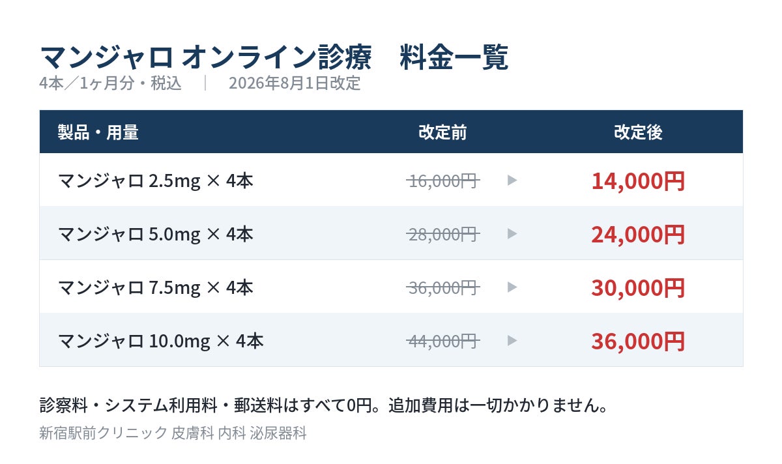Click the new price 24,000円

(638, 234)
